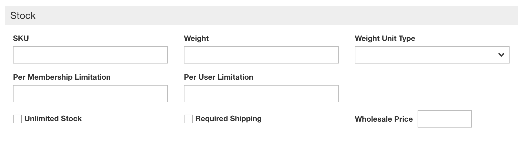Focus the Per Membership Limitation field
Screen dimensions: 522x141
90,94
